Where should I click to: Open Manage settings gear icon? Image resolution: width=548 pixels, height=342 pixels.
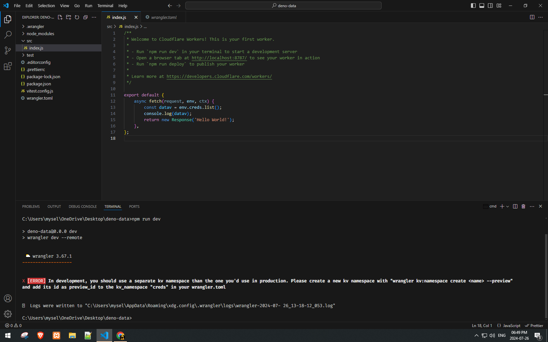coord(8,314)
